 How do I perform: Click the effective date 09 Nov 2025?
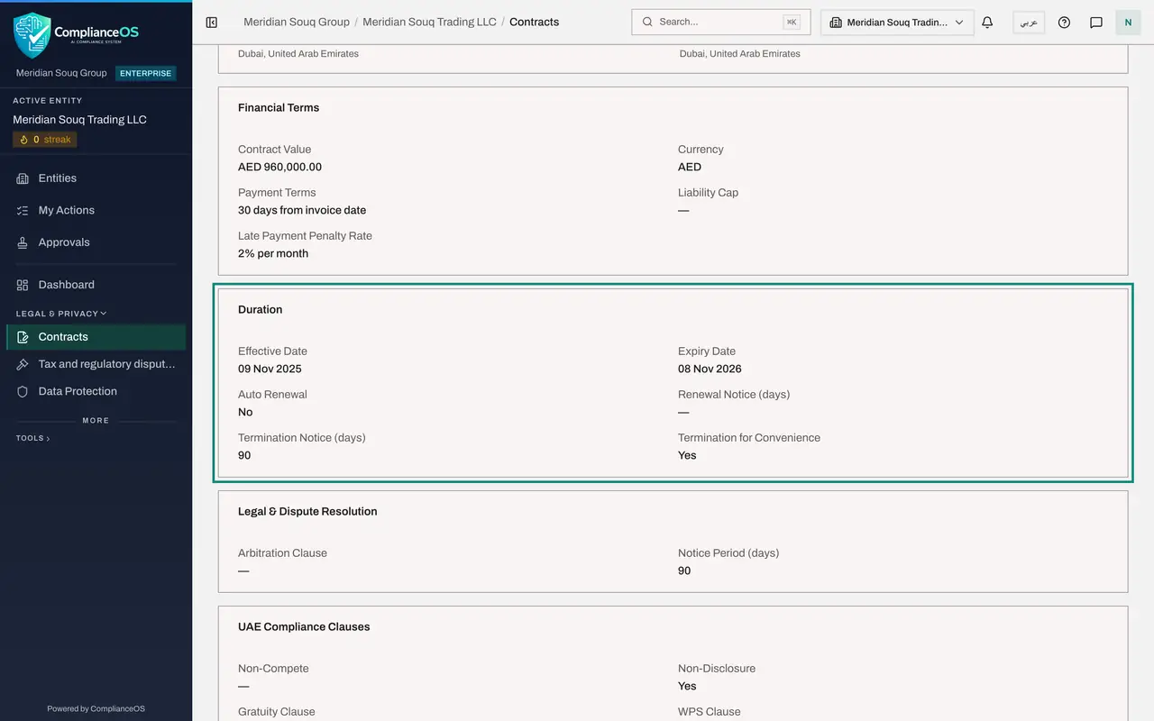point(270,369)
